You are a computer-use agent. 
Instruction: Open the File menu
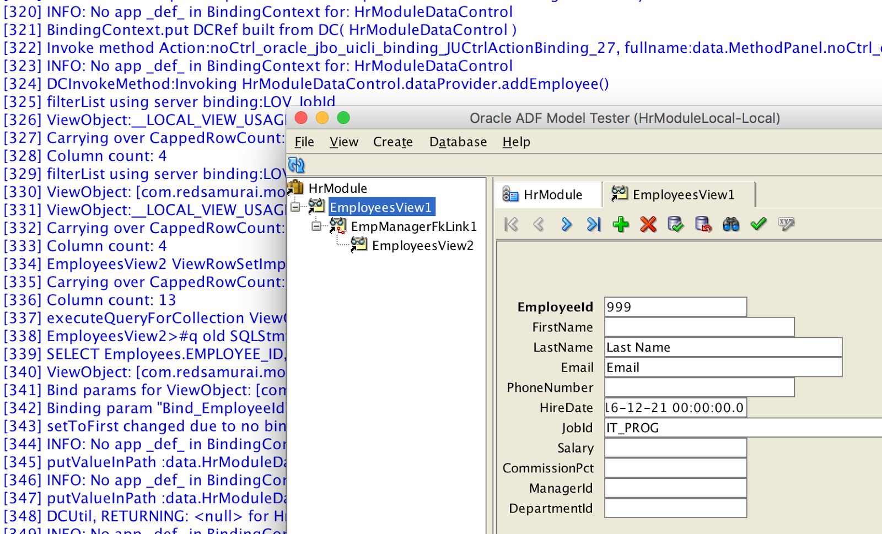304,142
